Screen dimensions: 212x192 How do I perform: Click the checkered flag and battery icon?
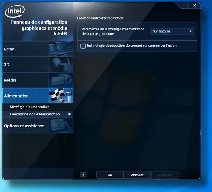[61, 96]
